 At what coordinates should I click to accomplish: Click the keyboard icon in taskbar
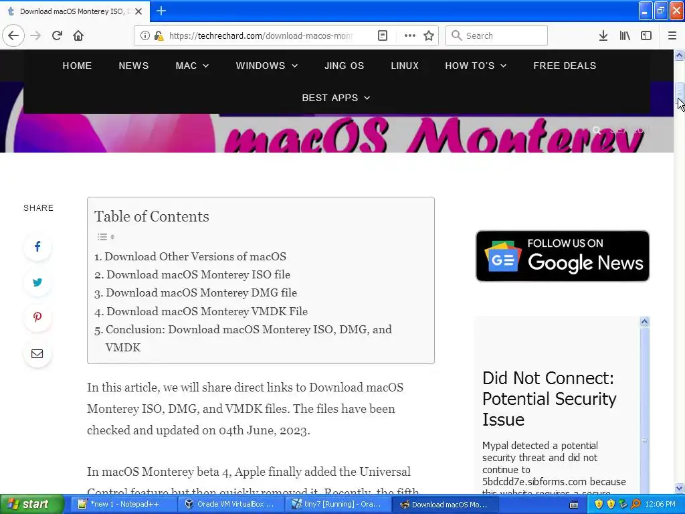[574, 505]
